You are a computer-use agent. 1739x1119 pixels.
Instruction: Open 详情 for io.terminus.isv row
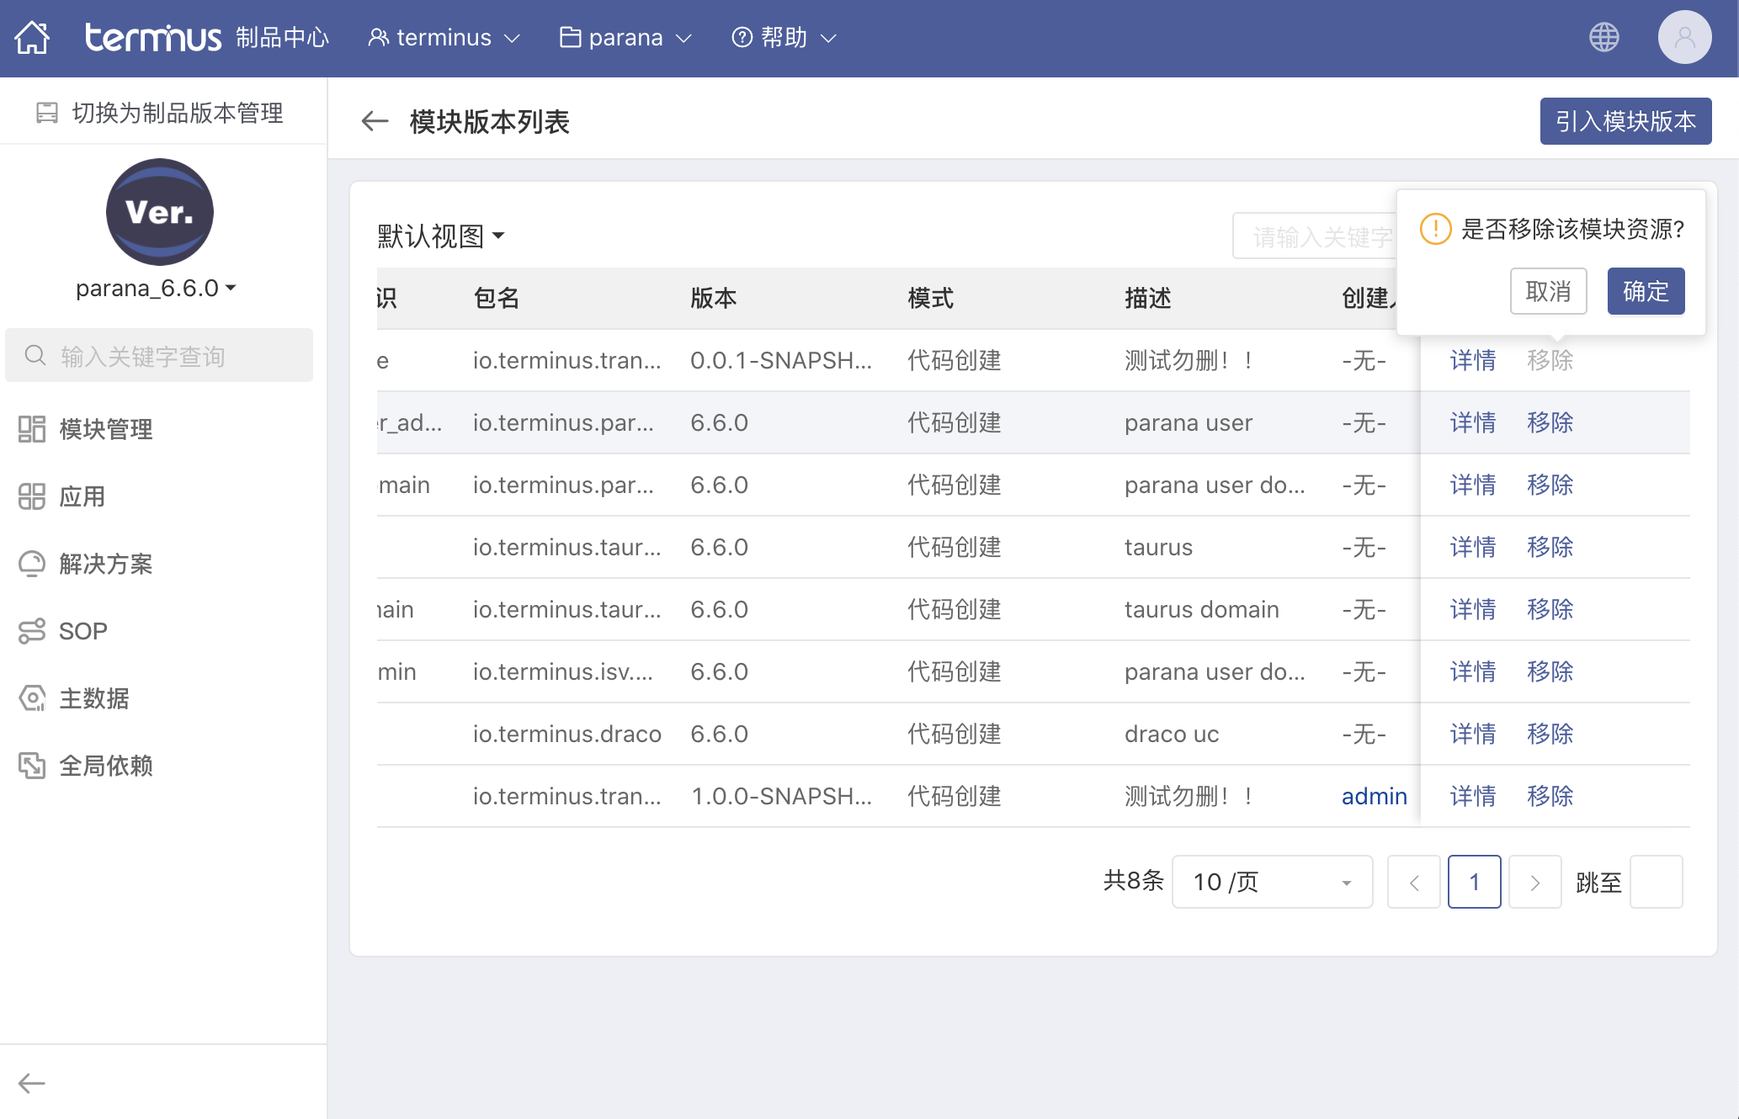click(1472, 671)
